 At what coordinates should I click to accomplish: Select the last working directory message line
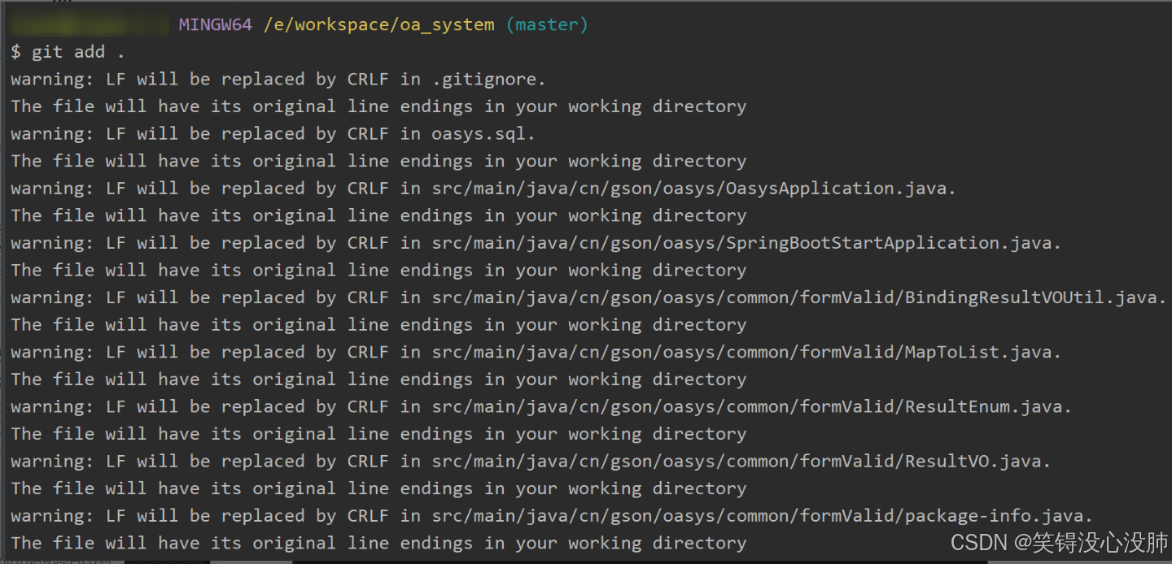378,543
